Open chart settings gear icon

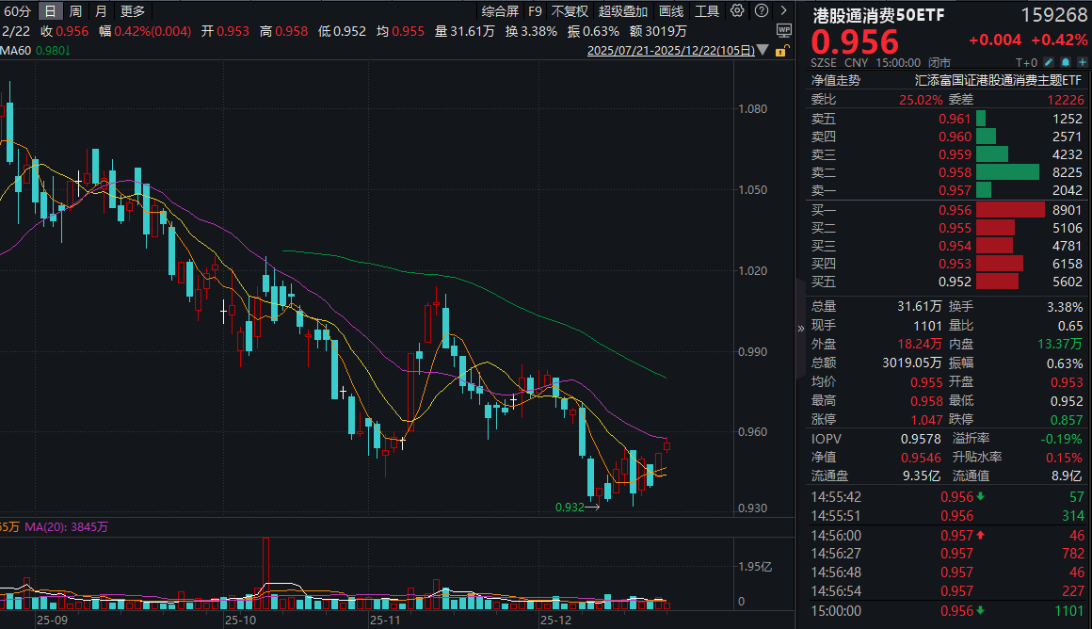736,11
